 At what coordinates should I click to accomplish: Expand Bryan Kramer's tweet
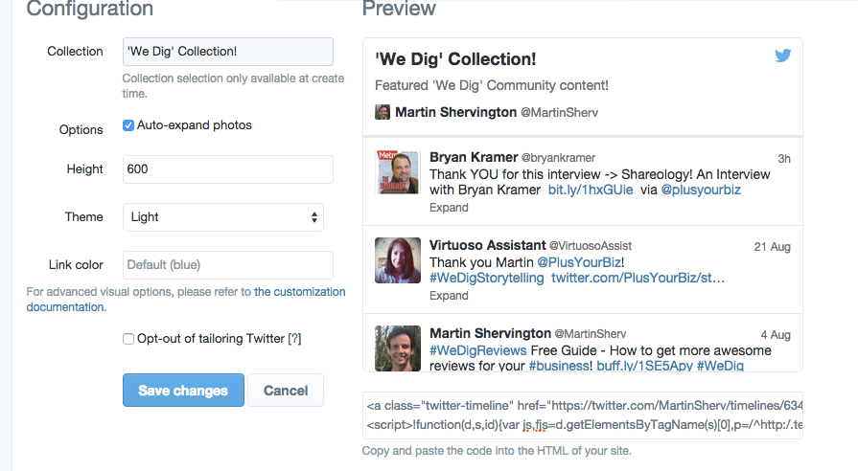449,208
